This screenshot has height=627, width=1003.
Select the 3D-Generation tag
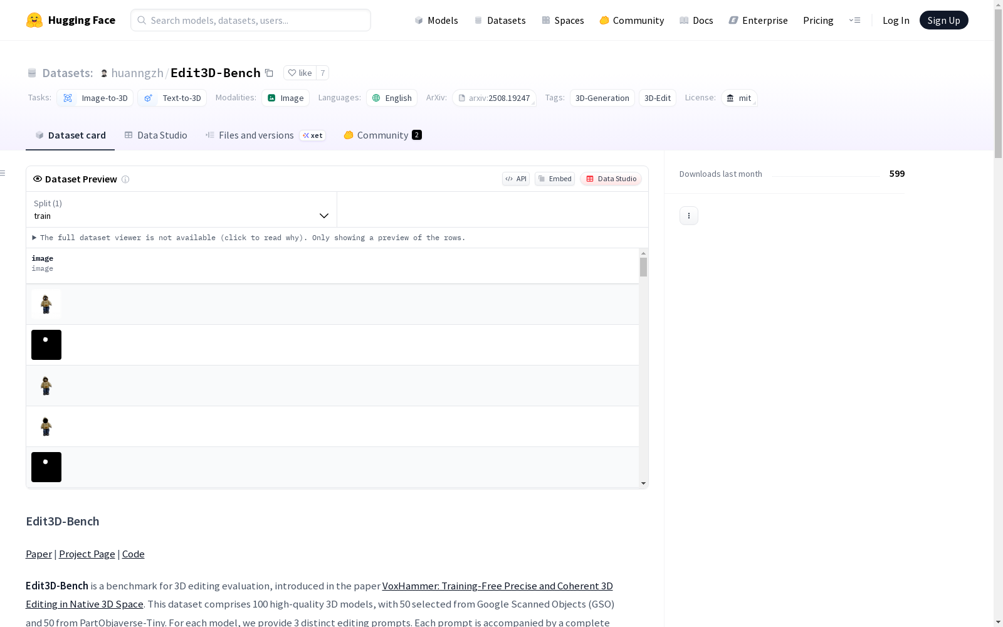coord(602,98)
